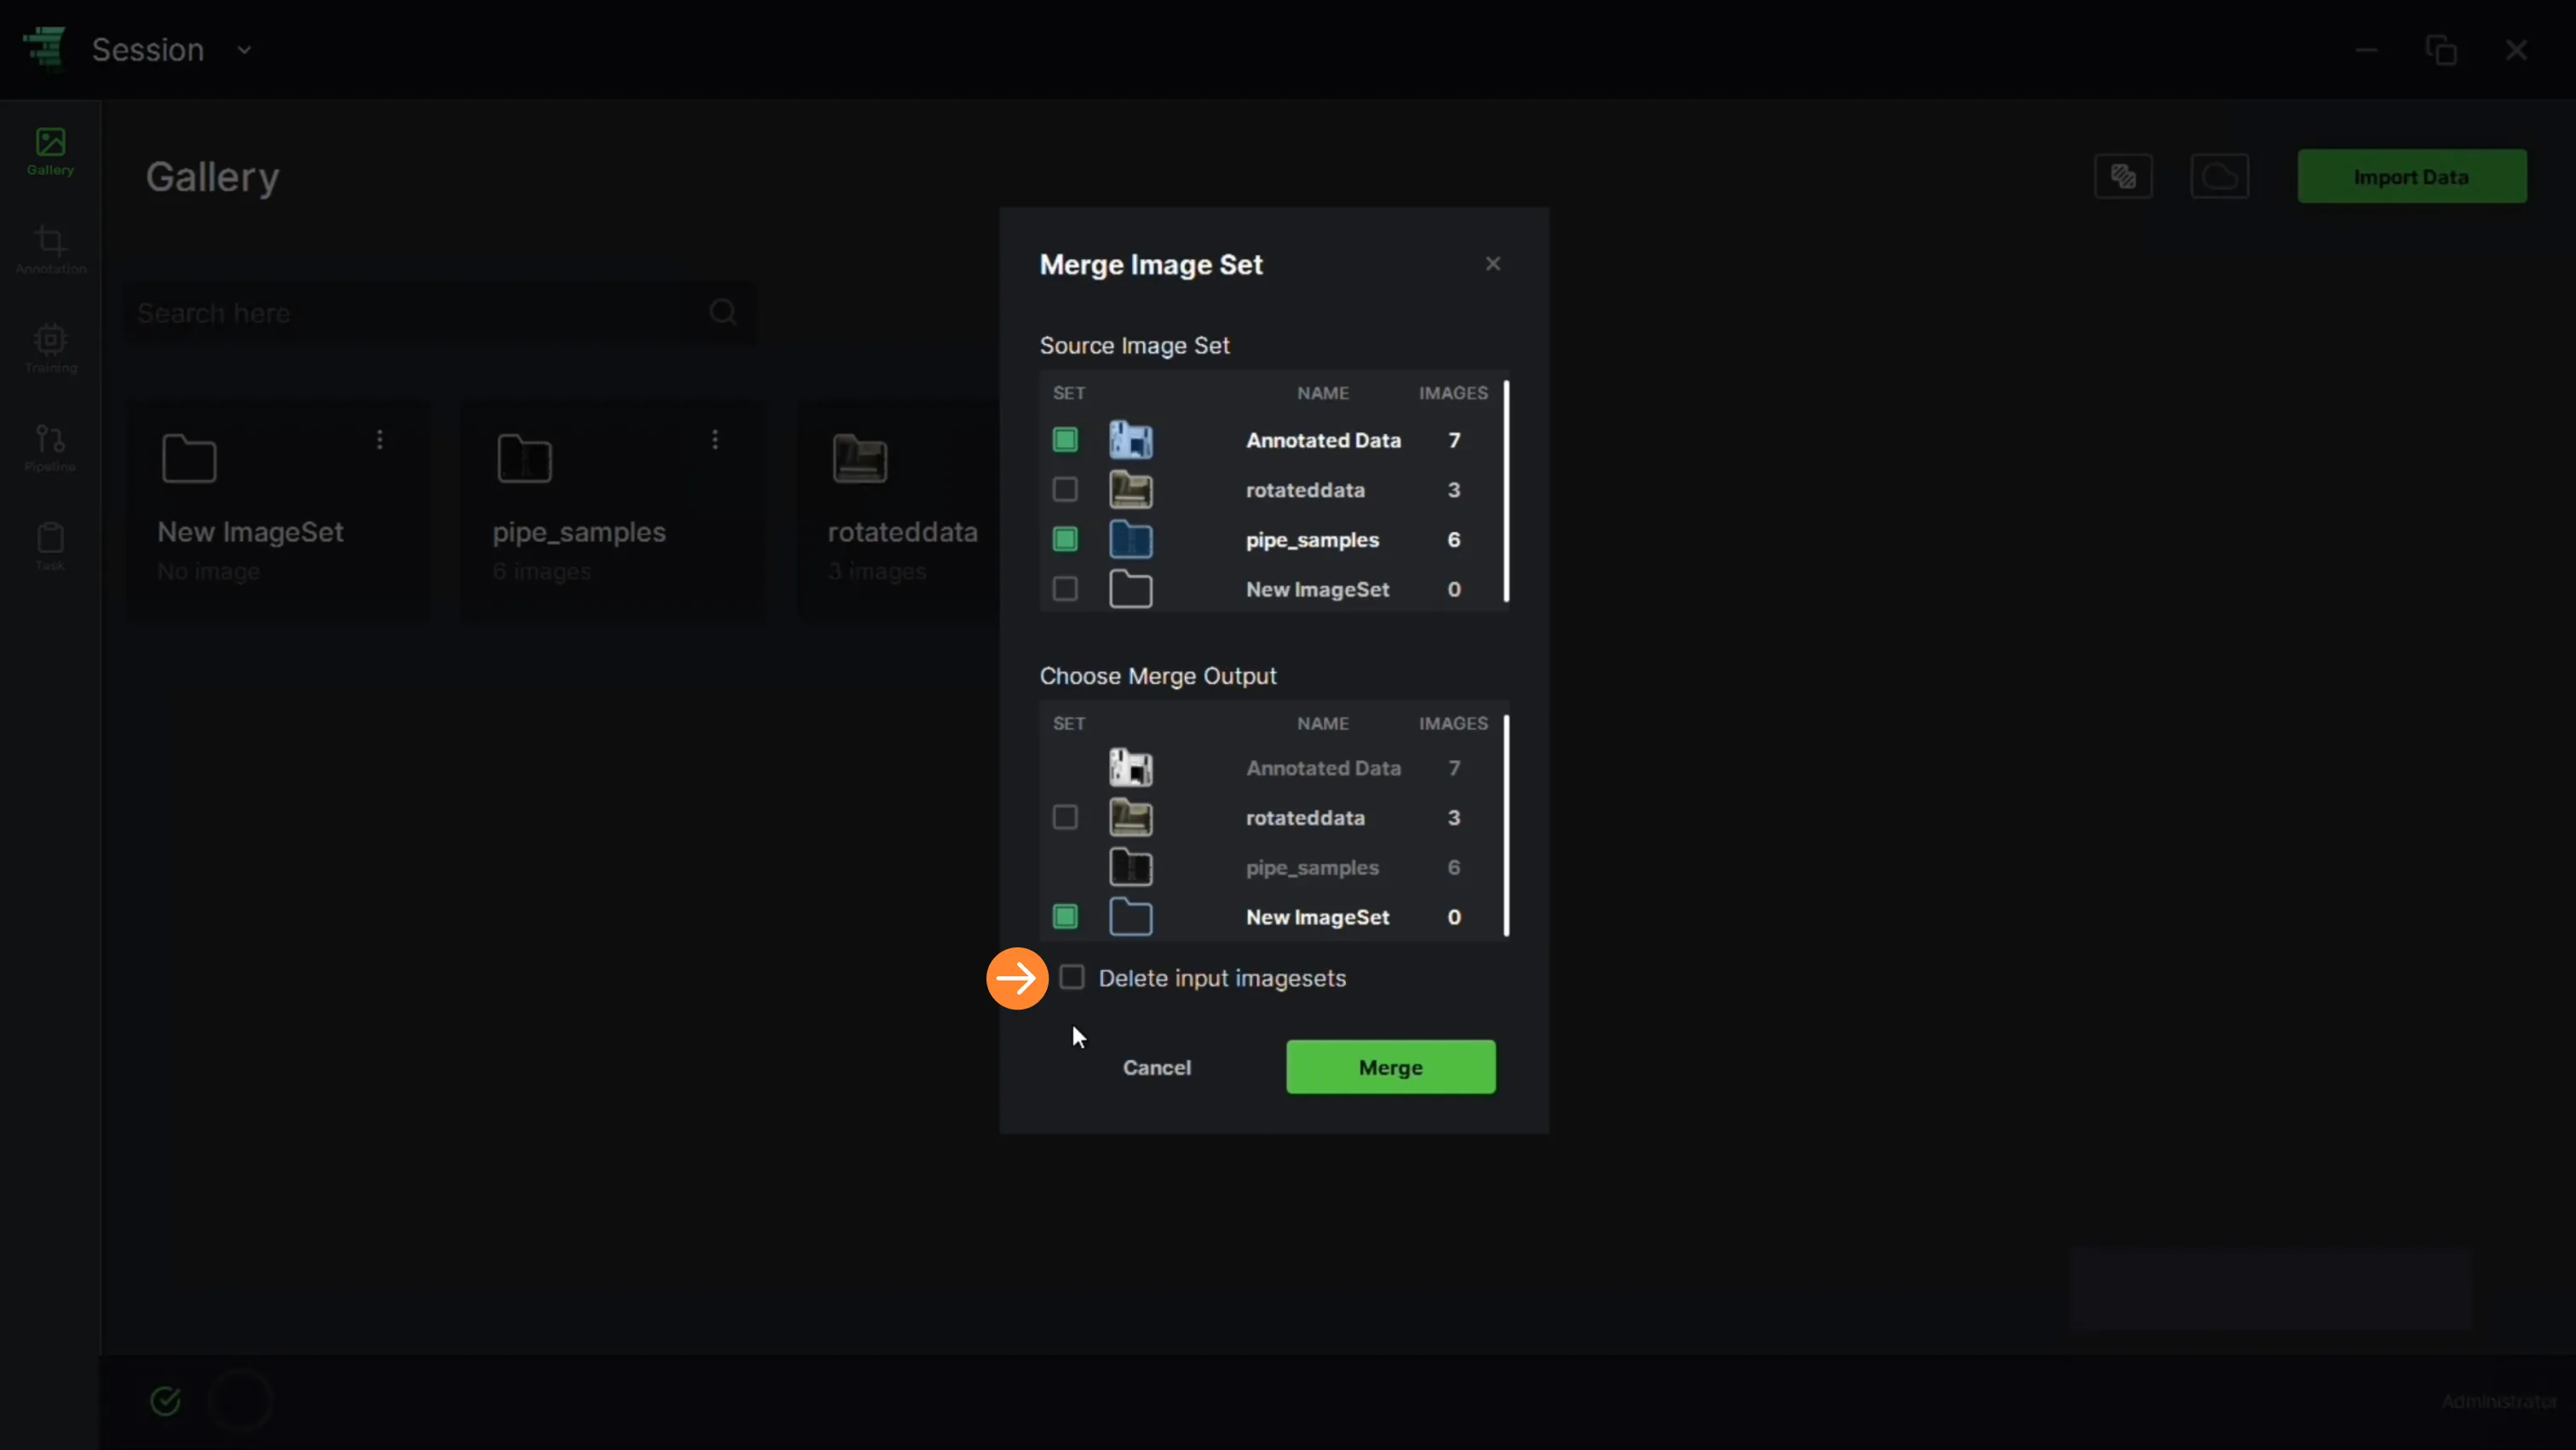
Task: Click New ImageSet name in output list
Action: (x=1317, y=917)
